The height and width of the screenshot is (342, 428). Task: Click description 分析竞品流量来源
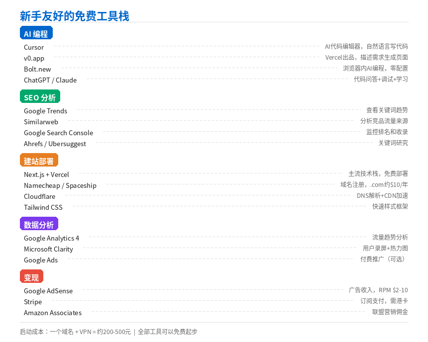pyautogui.click(x=384, y=121)
